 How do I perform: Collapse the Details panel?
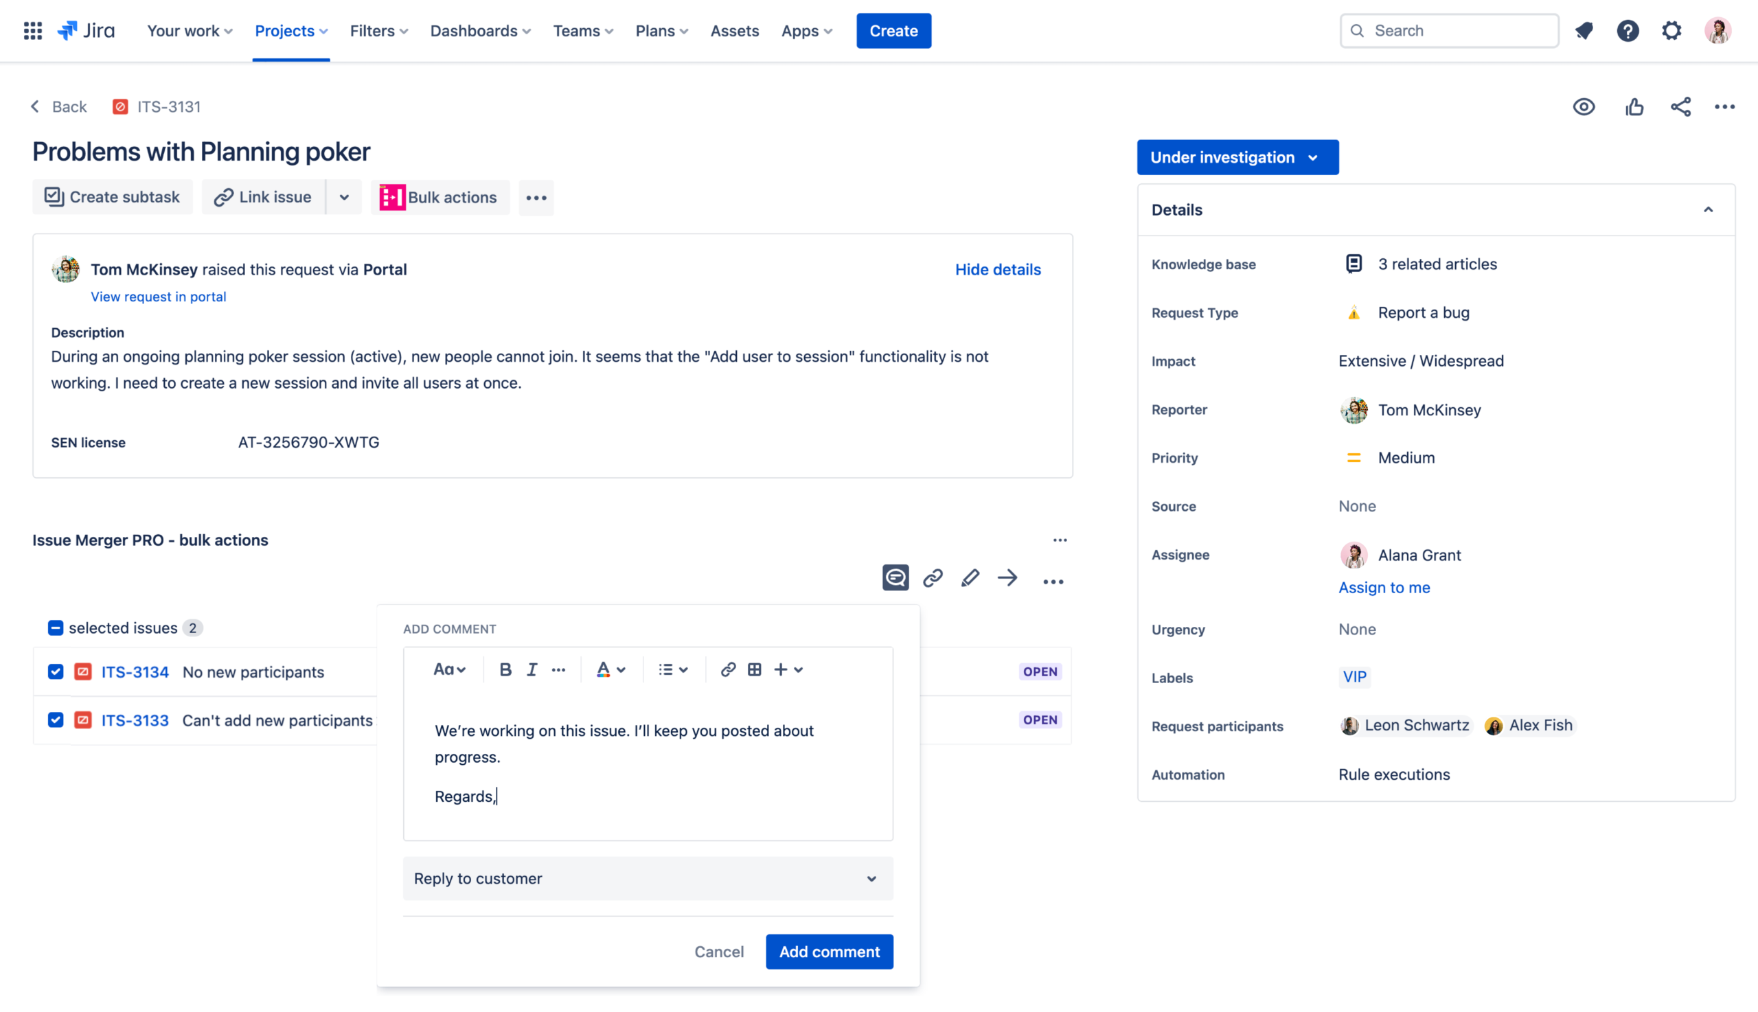pos(1707,209)
